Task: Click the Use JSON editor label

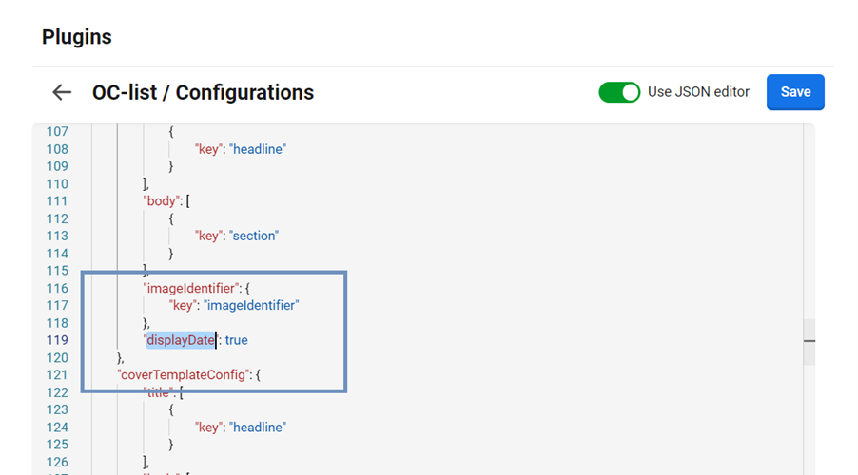Action: pos(698,92)
